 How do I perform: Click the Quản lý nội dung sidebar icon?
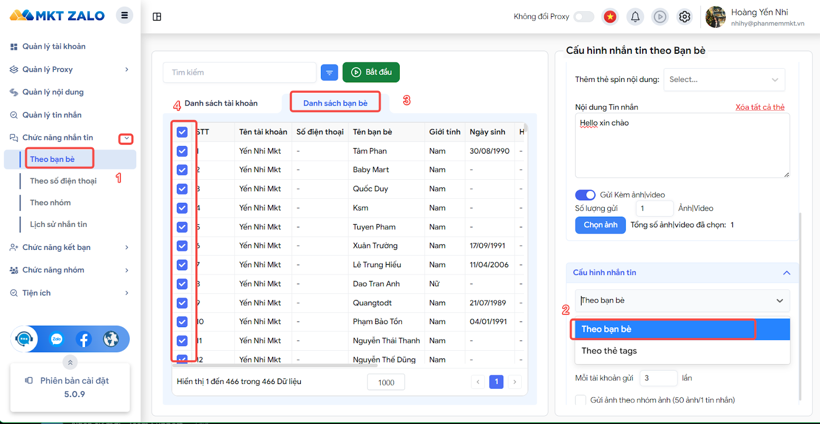[x=14, y=92]
